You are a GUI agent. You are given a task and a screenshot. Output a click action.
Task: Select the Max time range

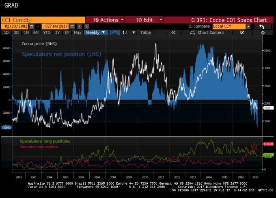pyautogui.click(x=78, y=32)
